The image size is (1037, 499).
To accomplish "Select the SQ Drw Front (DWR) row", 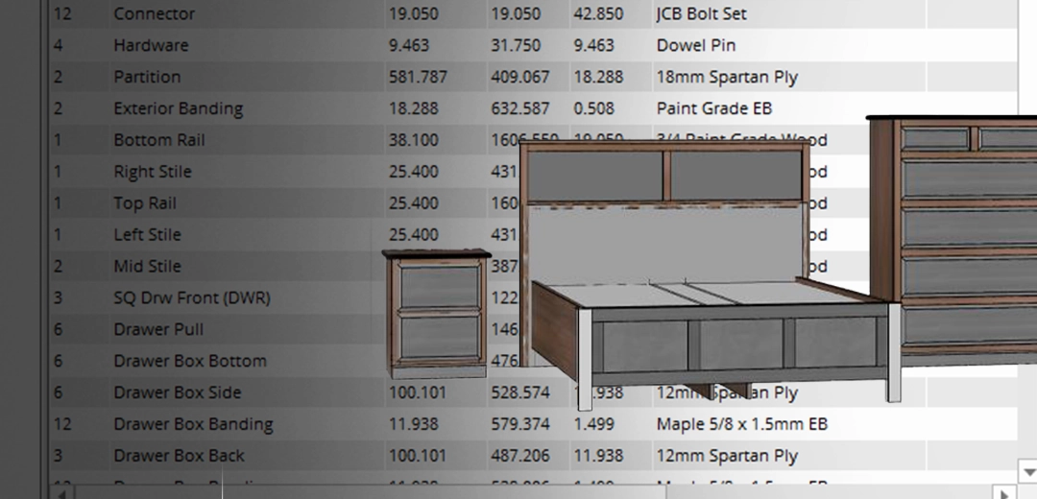I will coord(533,298).
